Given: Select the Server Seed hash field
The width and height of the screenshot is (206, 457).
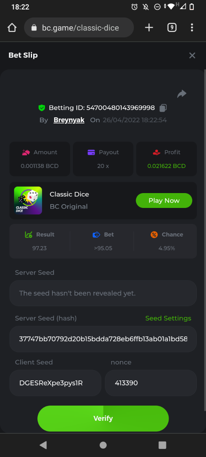Looking at the screenshot, I should (103, 339).
